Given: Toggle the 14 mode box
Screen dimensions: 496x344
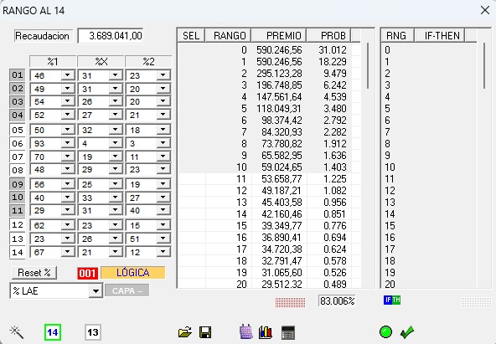Looking at the screenshot, I should pos(53,332).
